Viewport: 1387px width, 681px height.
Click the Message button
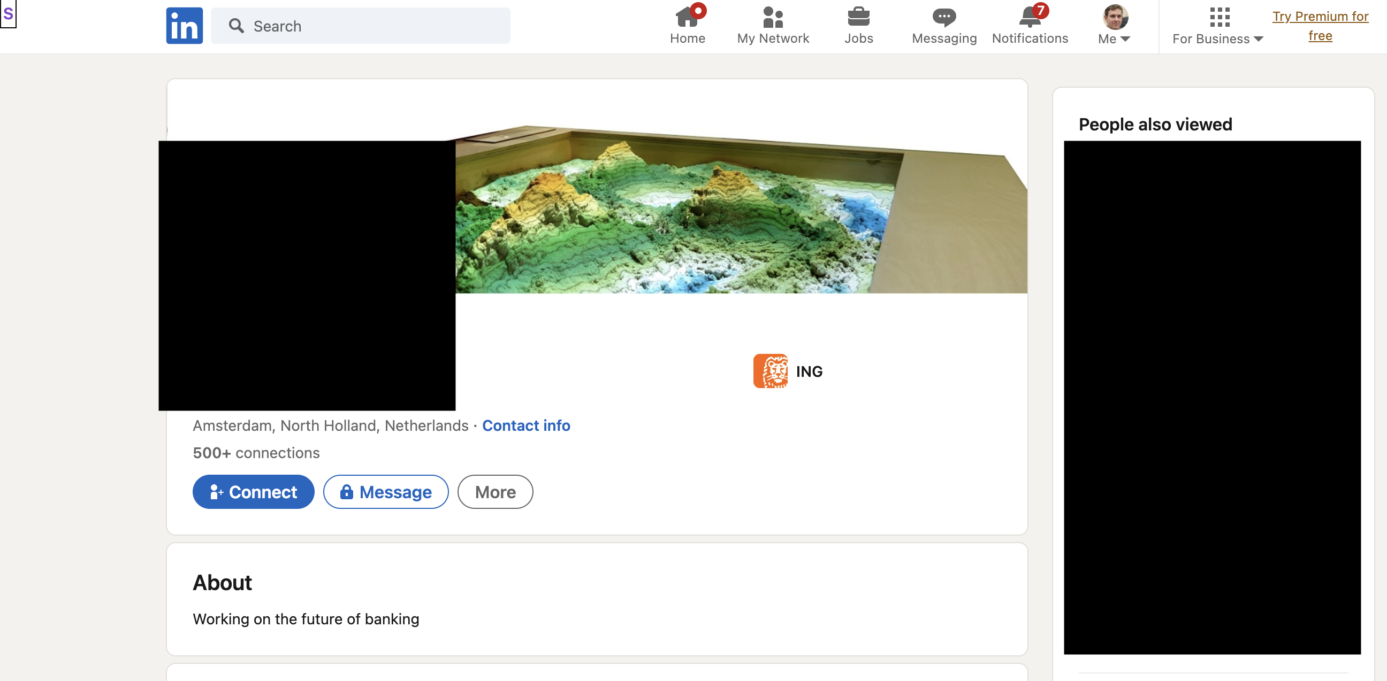pos(385,491)
